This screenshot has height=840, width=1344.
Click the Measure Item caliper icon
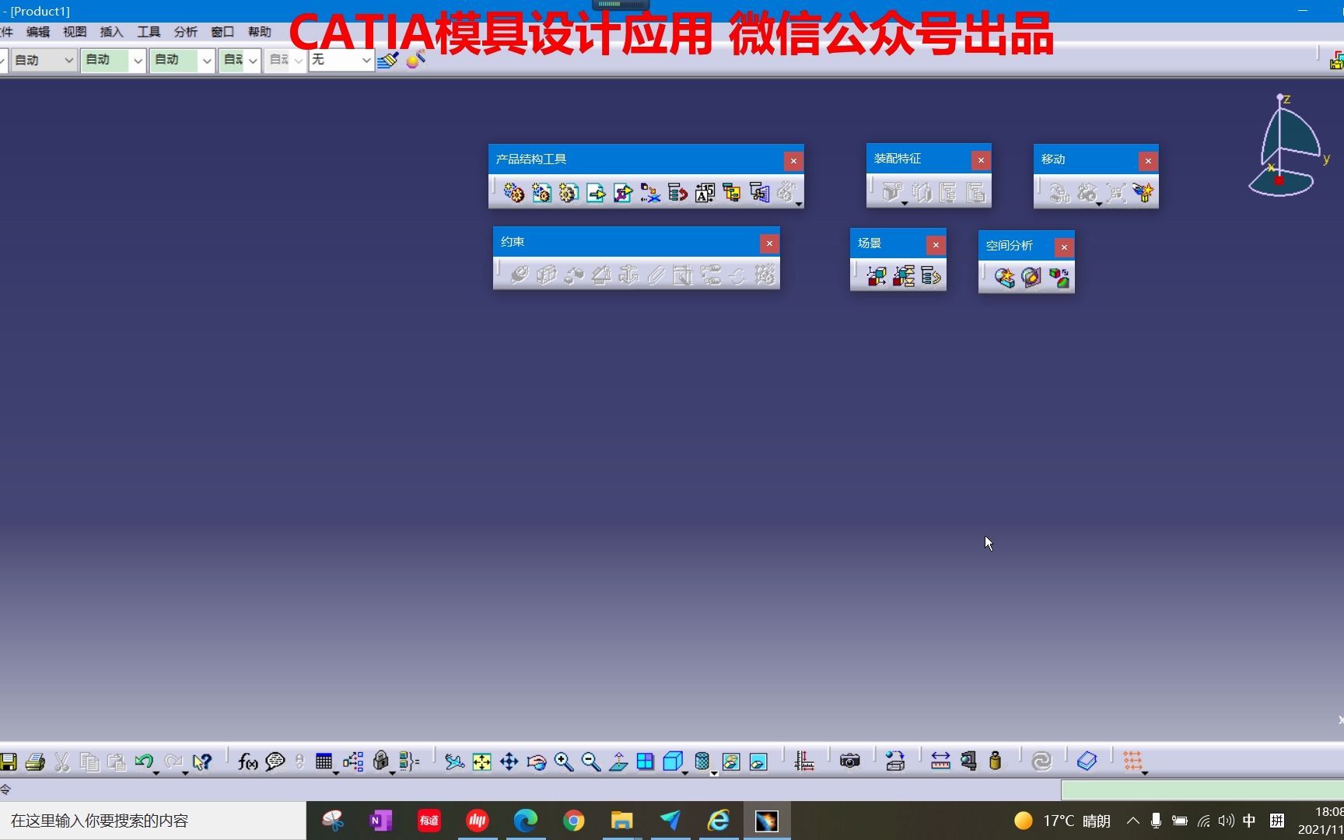click(968, 761)
